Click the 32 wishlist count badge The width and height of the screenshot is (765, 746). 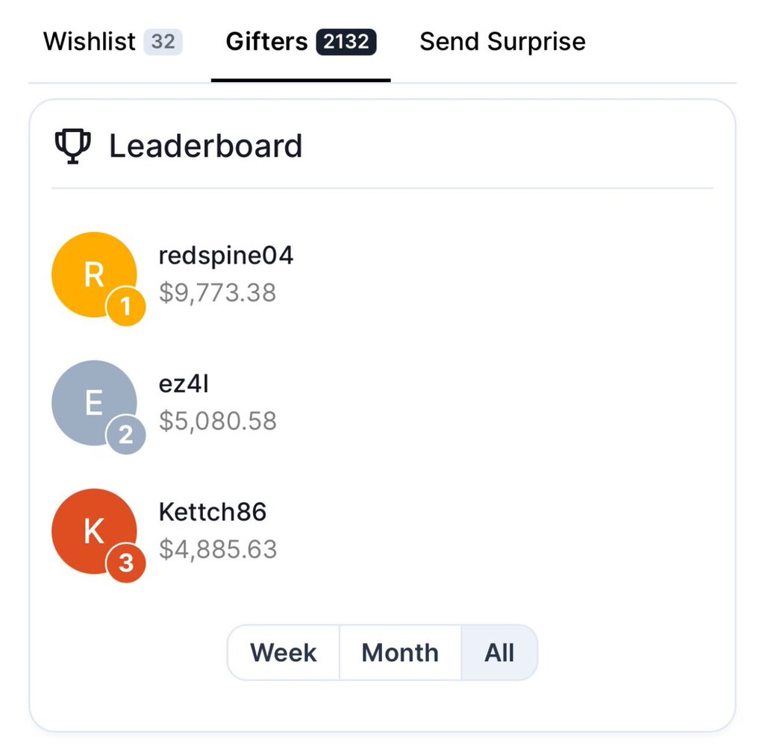(163, 43)
